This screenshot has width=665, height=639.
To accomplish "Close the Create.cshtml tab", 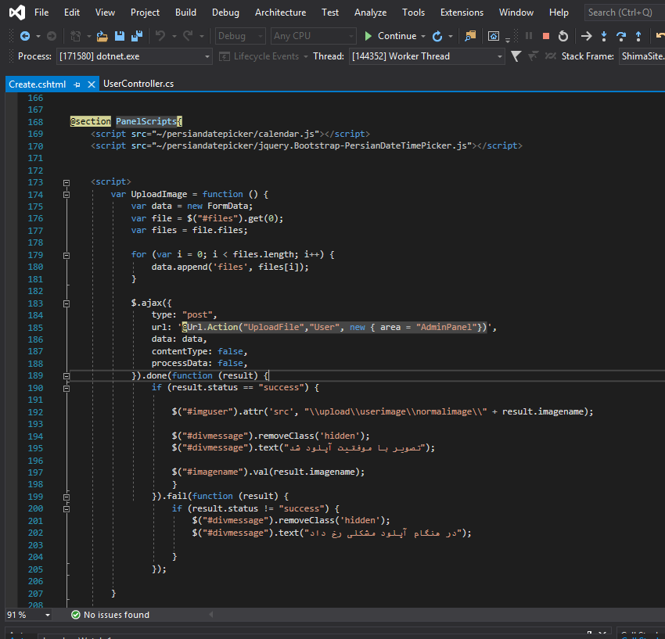I will point(92,84).
